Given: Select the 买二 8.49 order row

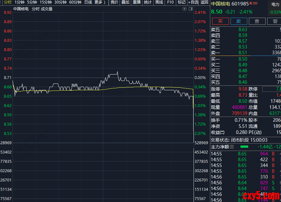Looking at the screenshot, I should click(x=246, y=65).
